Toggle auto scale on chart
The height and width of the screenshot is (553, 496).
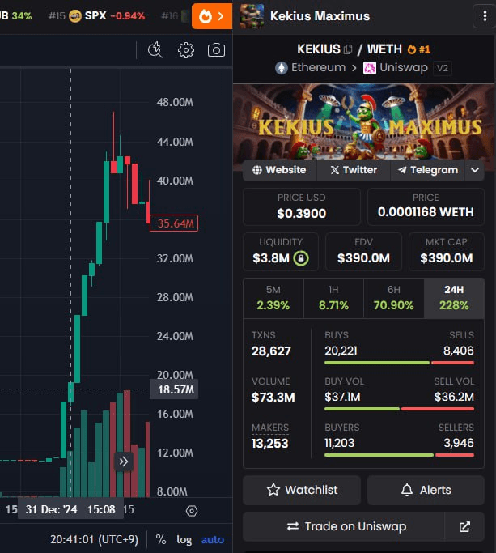pos(213,539)
